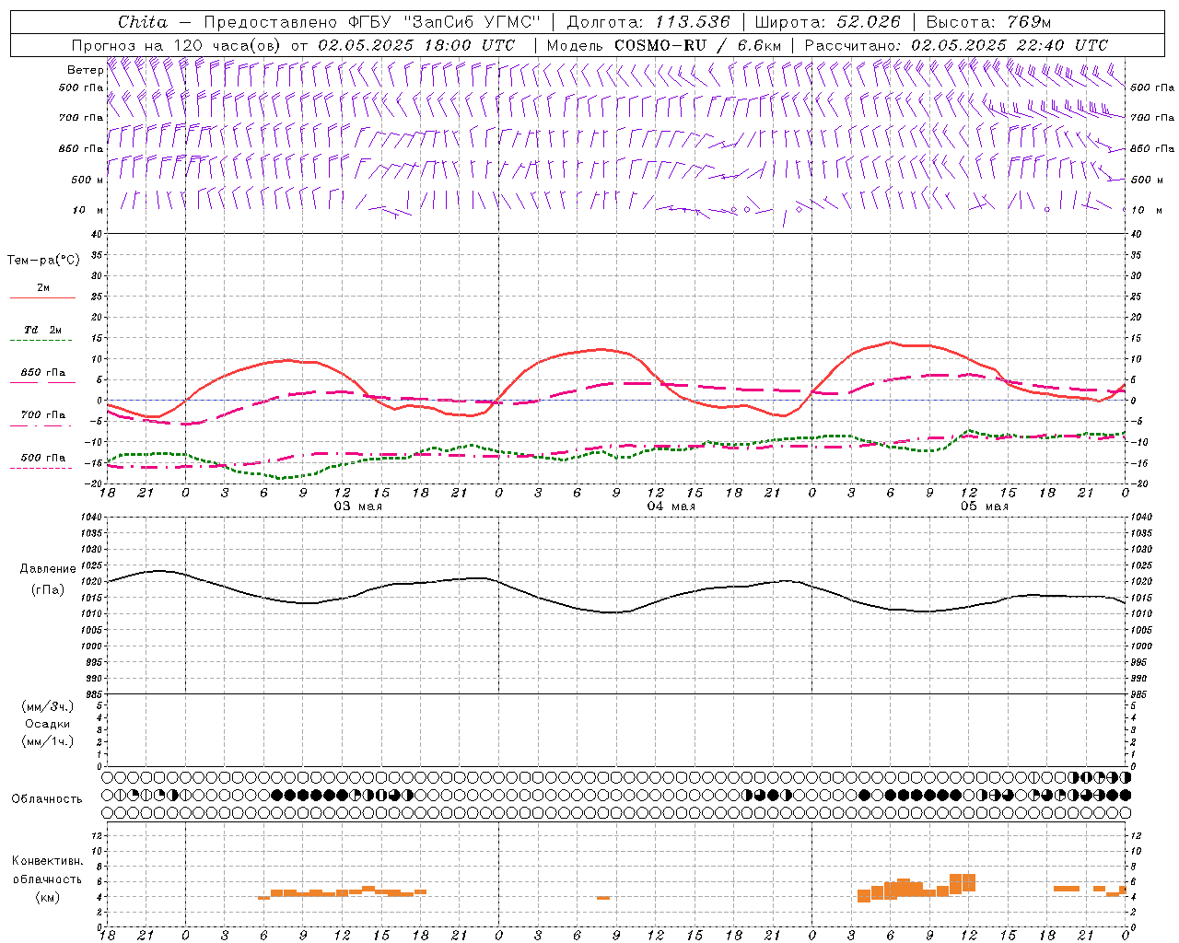Click the "(км)" unit under convective cloudiness
This screenshot has height=943, width=1179.
coord(48,897)
